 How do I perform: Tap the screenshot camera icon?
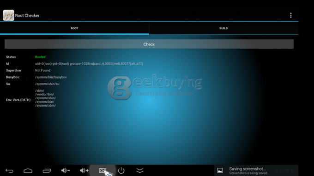tap(103, 170)
